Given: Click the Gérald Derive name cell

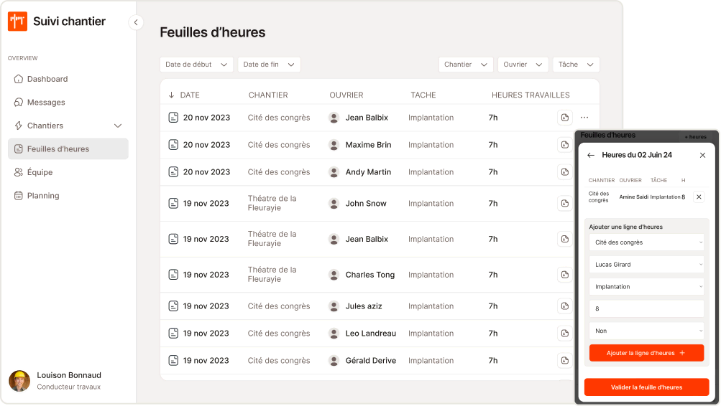Looking at the screenshot, I should click(371, 361).
